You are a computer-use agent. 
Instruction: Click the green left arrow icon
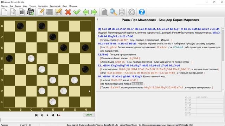click(86, 12)
